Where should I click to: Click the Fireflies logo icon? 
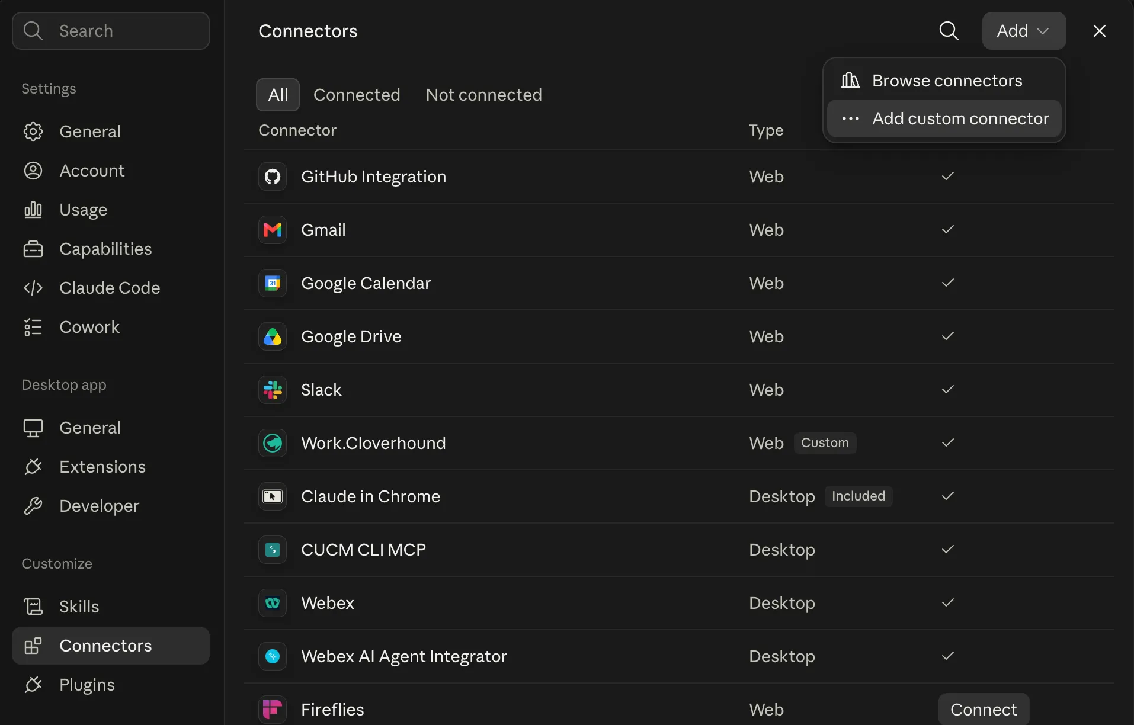click(x=273, y=710)
